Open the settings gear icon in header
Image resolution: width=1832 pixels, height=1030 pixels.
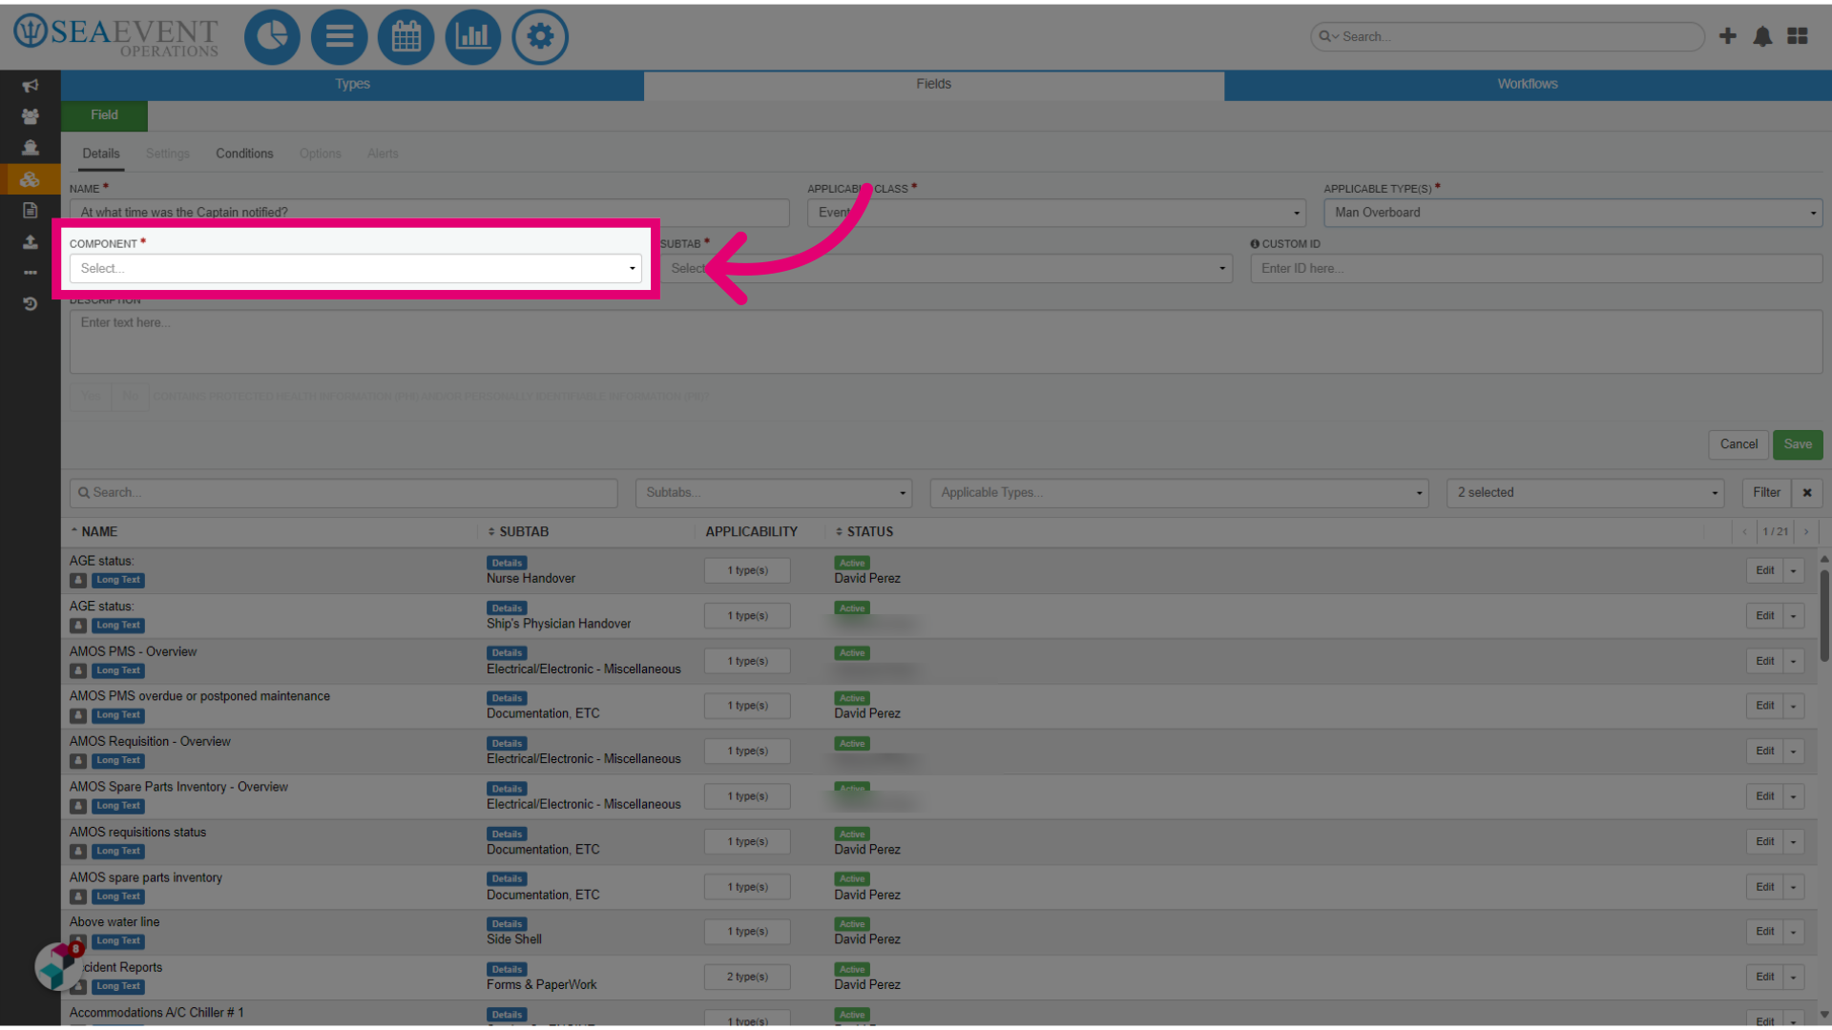pos(540,36)
